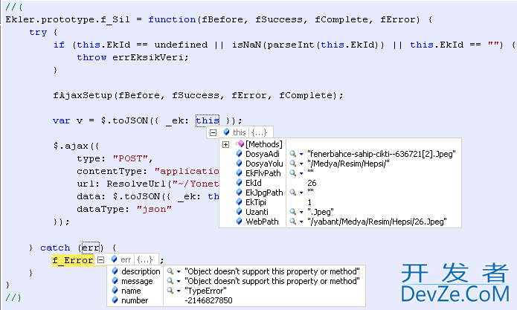The height and width of the screenshot is (310, 517).
Task: Open visualizer magnifier for DosyaAdi
Action: 292,154
